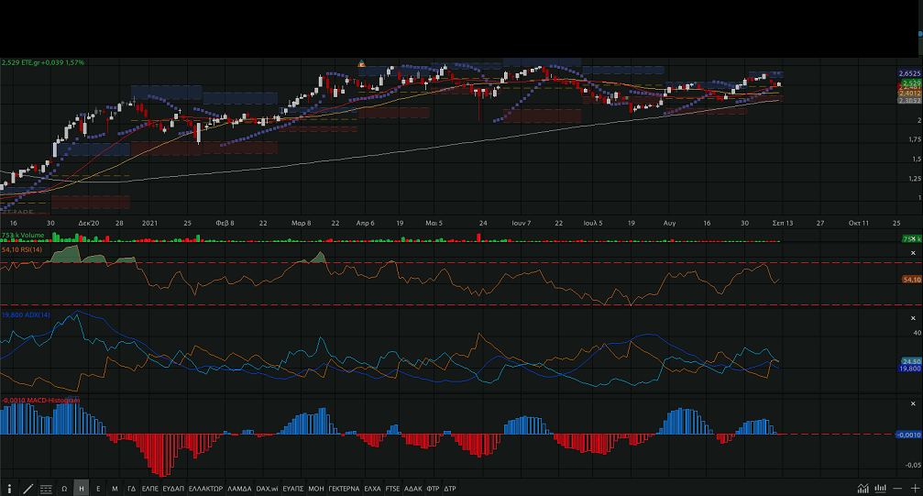Select the H daily timeframe
This screenshot has width=923, height=496.
tap(82, 489)
